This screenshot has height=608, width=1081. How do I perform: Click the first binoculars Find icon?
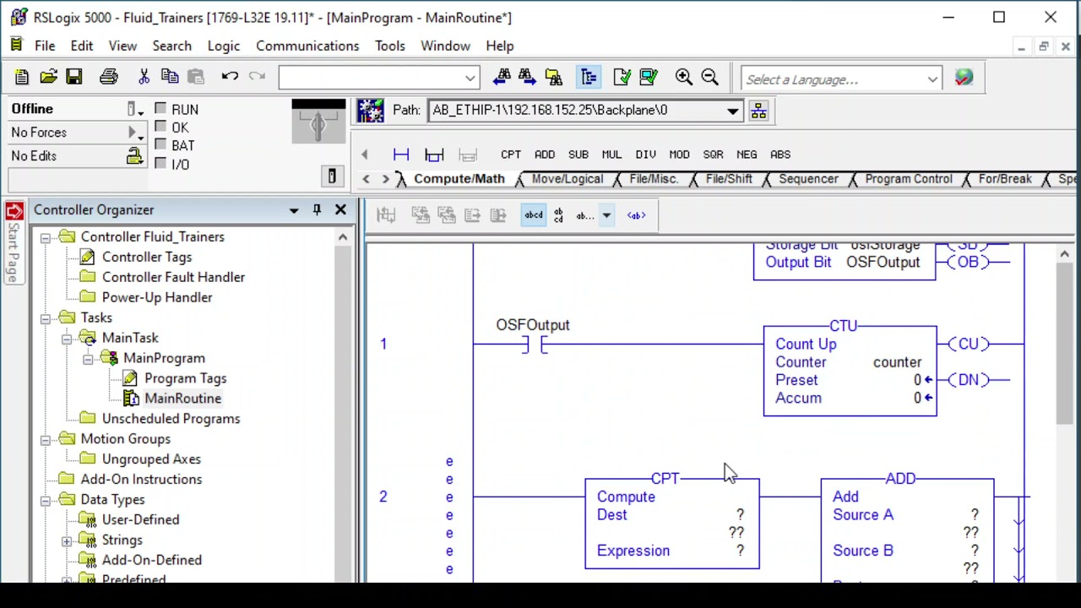tap(502, 78)
